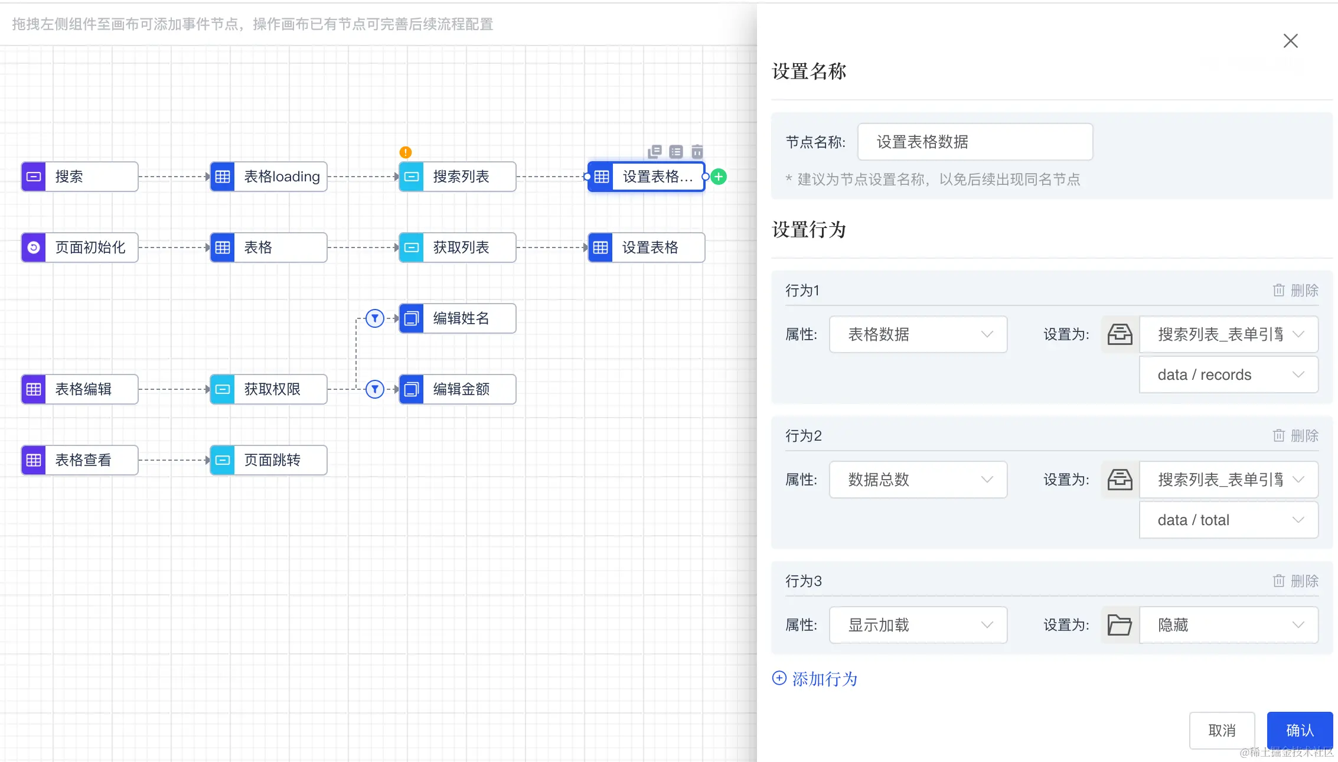The height and width of the screenshot is (762, 1338).
Task: Click the filter icon before 编辑金额 node
Action: (x=375, y=389)
